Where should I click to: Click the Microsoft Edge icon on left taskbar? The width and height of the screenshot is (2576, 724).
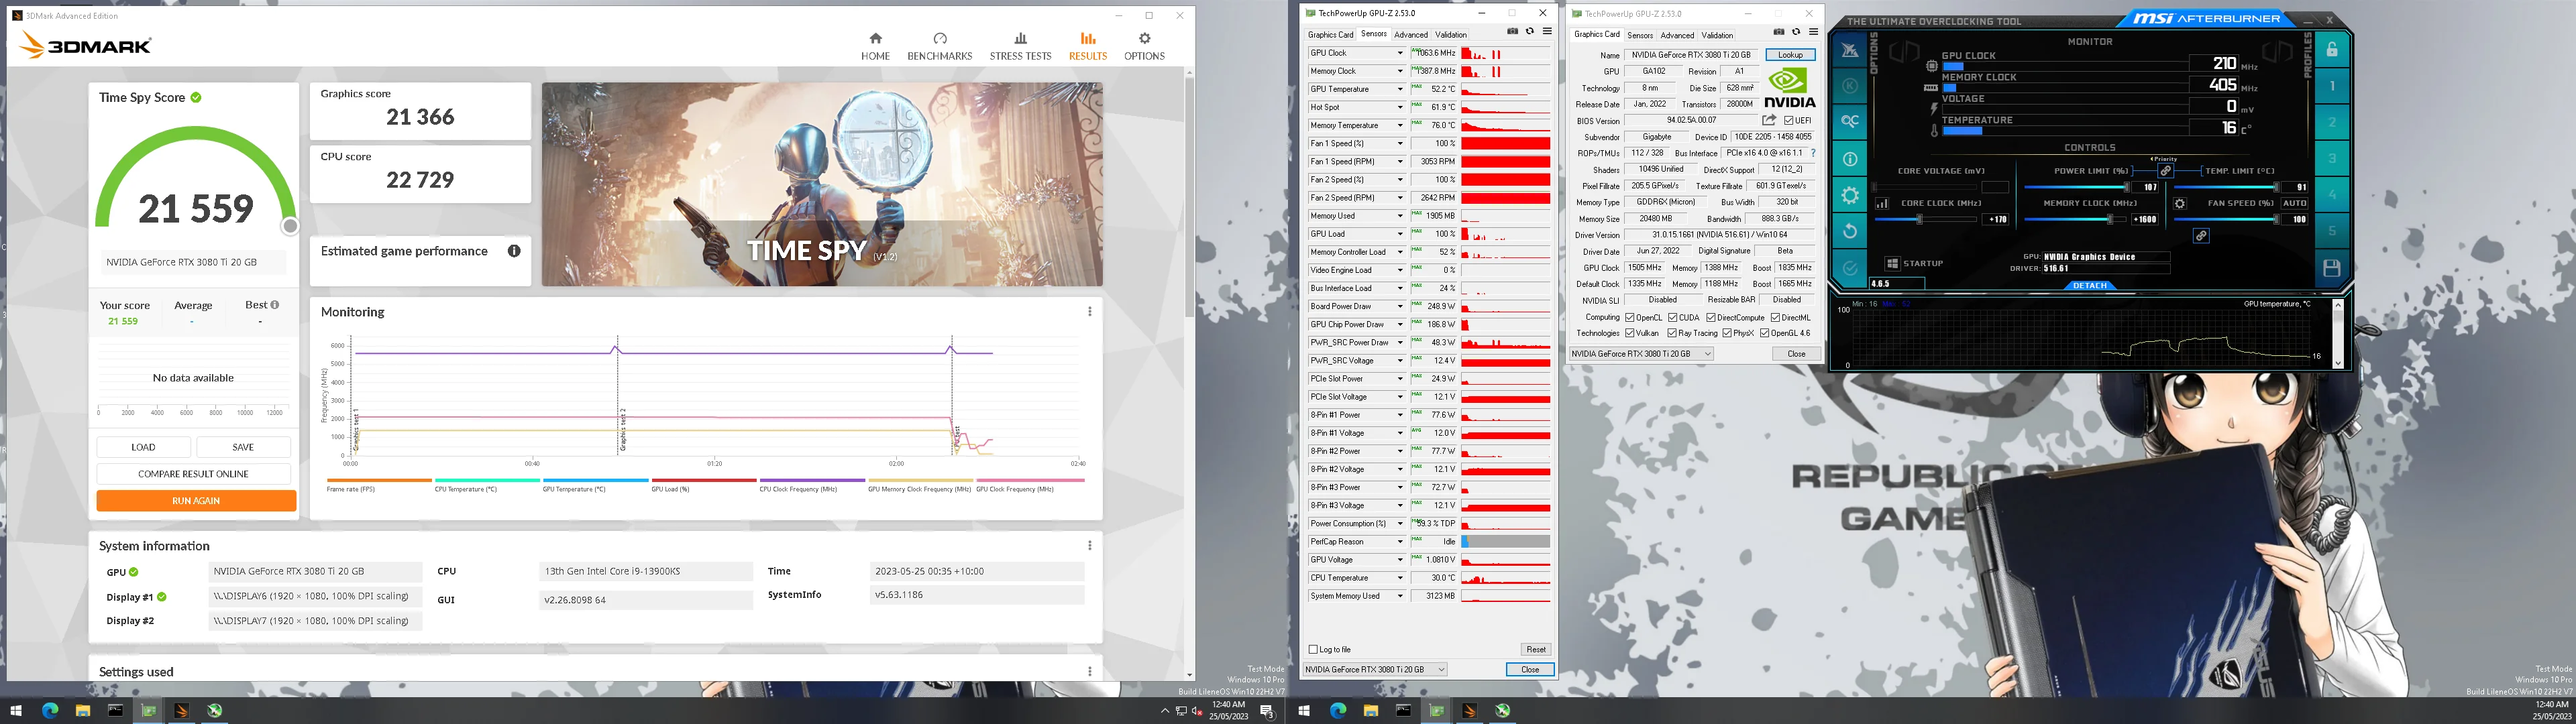coord(50,710)
